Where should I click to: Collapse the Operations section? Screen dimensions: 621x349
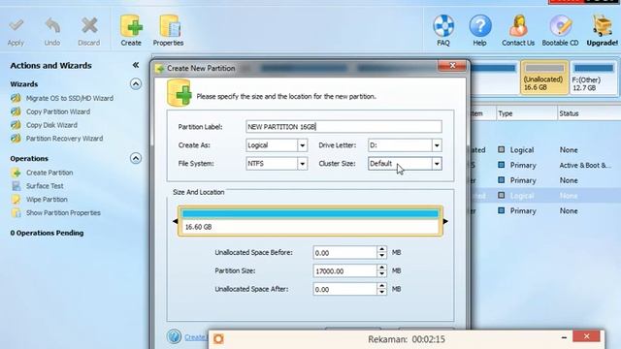[x=136, y=158]
